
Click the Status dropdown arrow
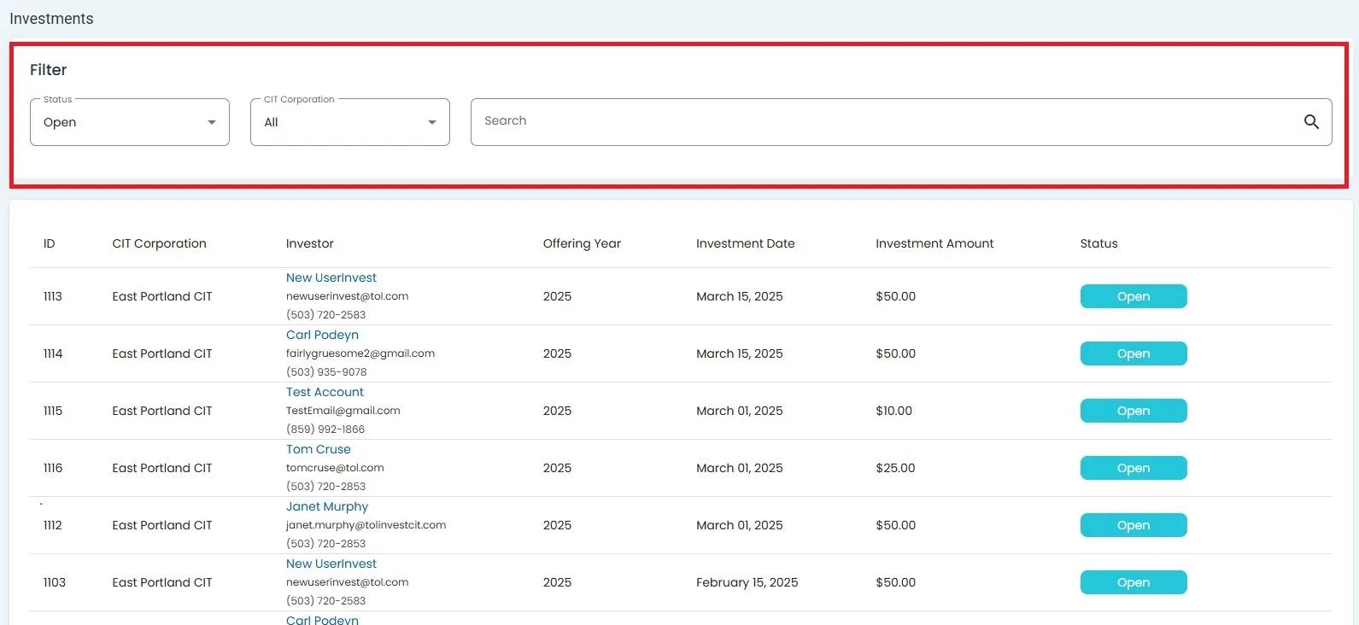click(x=212, y=122)
